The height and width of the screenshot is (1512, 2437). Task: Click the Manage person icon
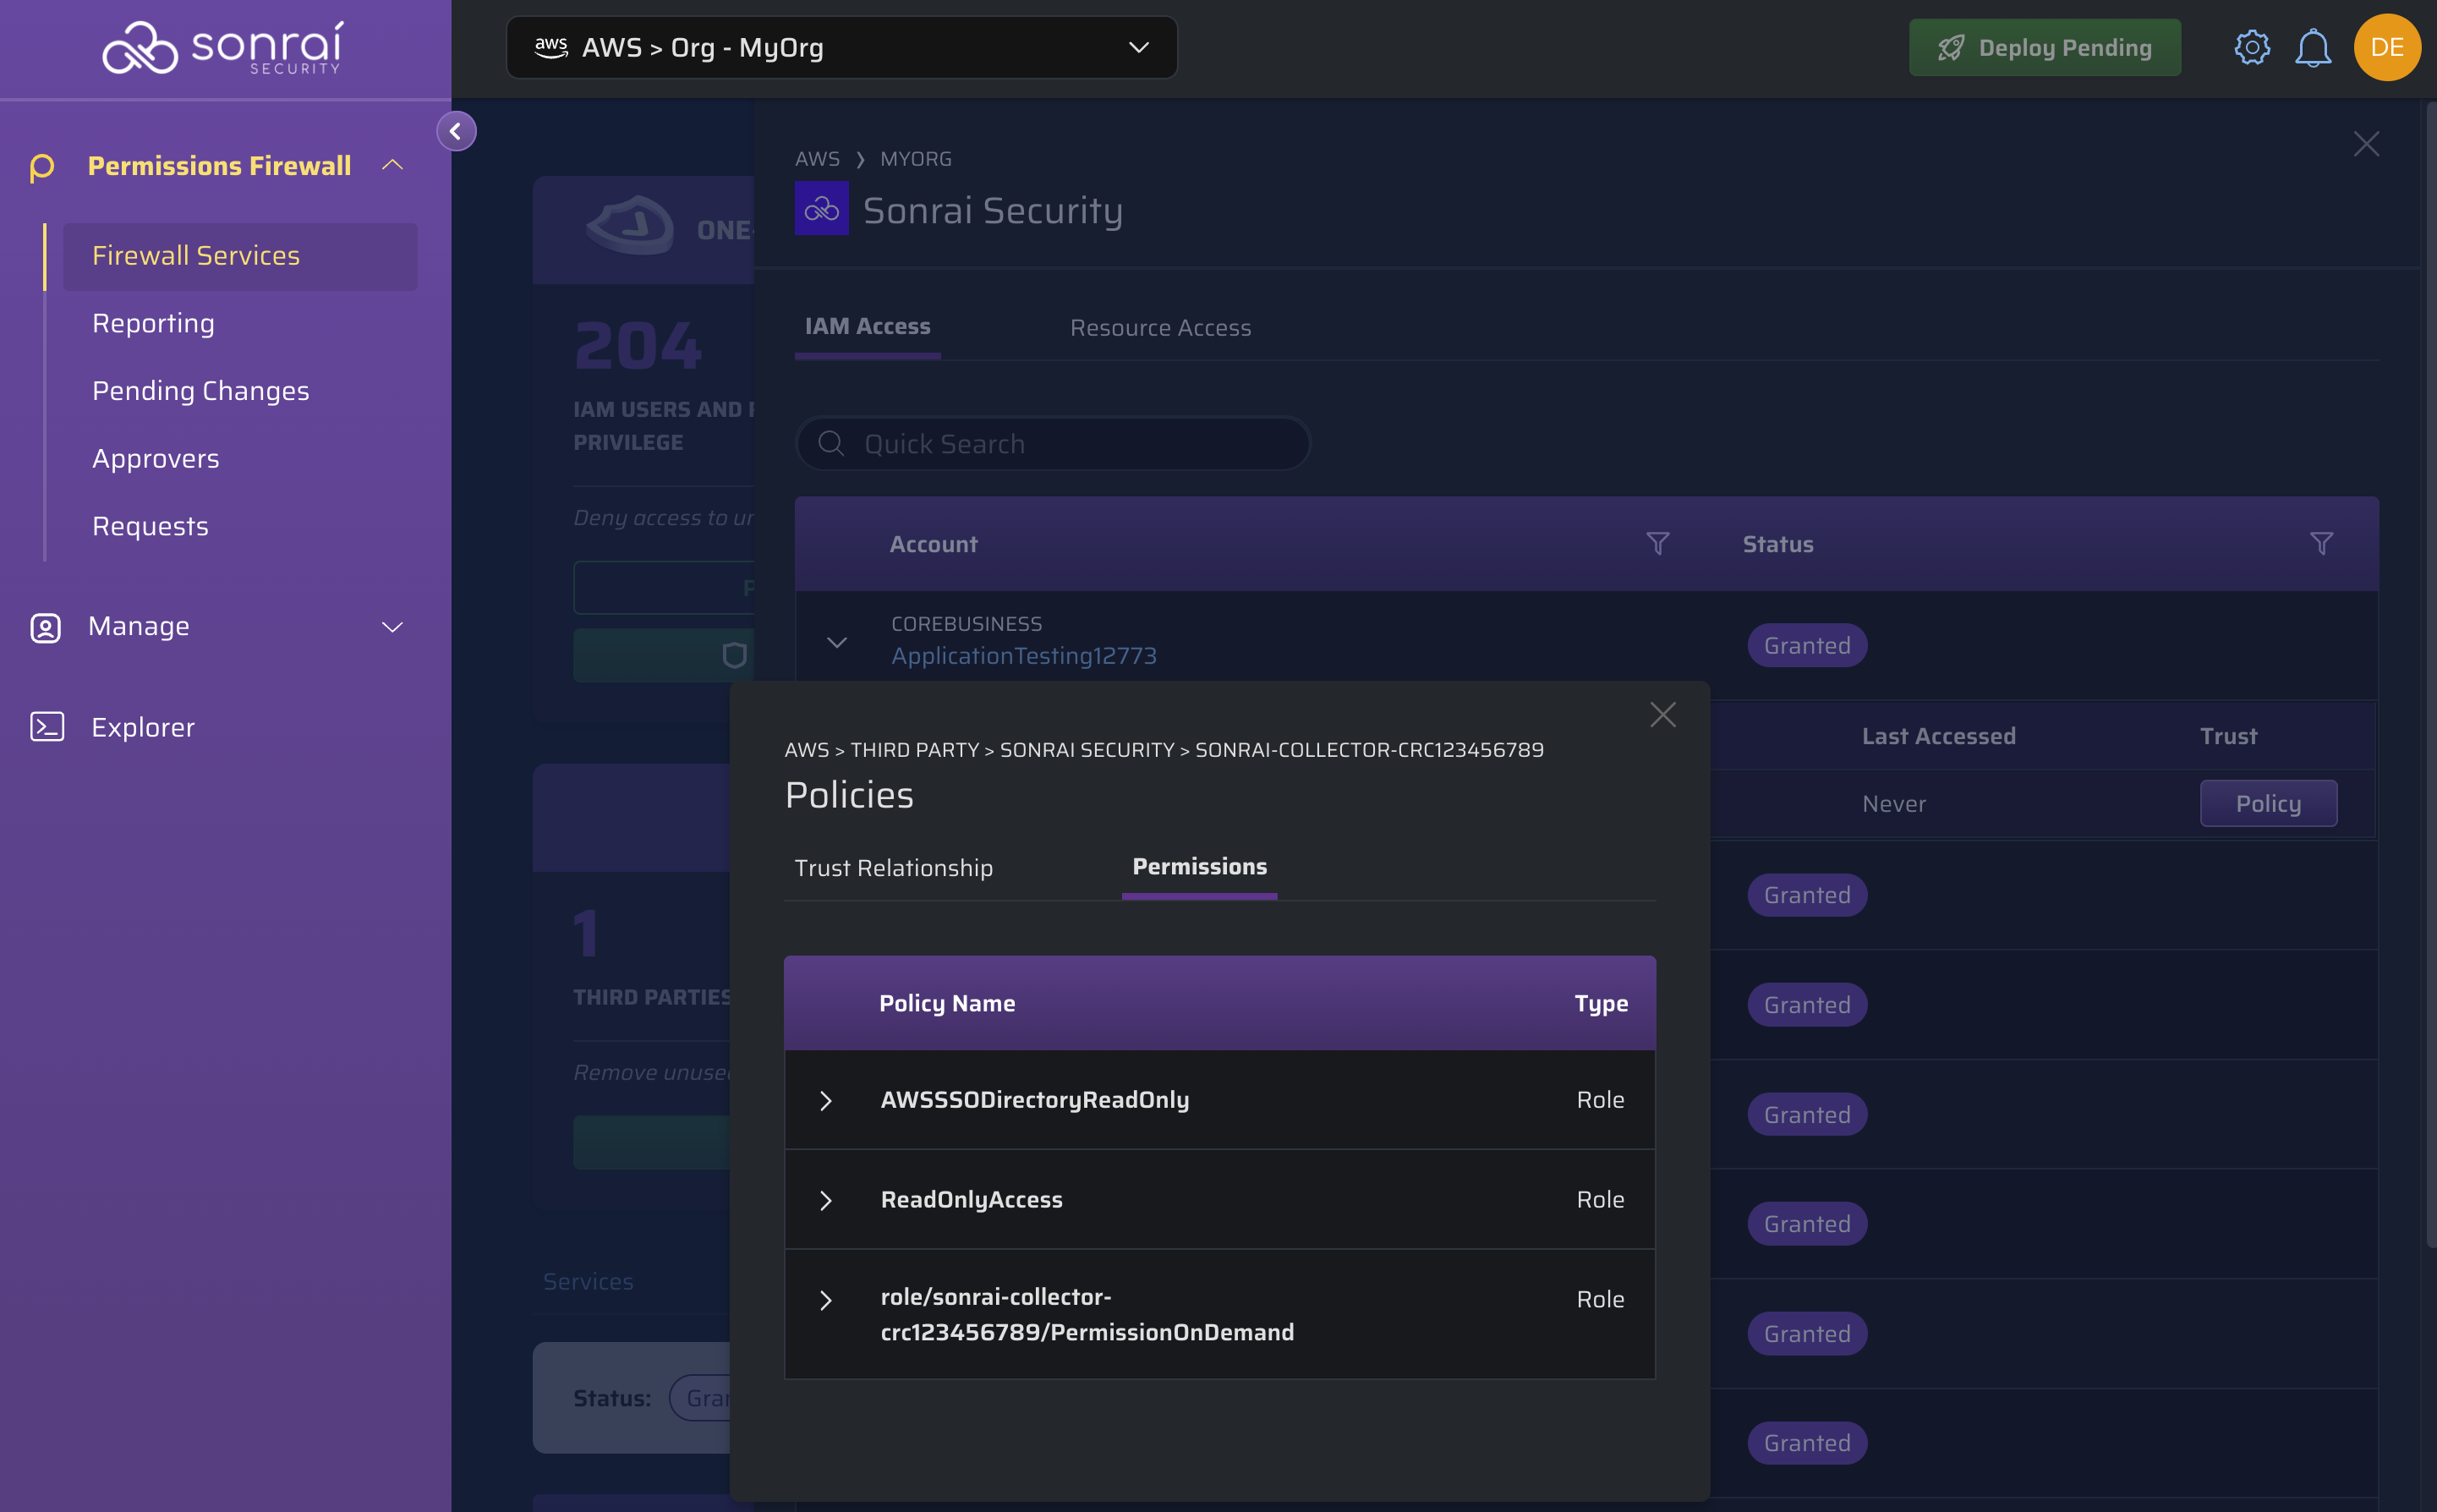[45, 627]
